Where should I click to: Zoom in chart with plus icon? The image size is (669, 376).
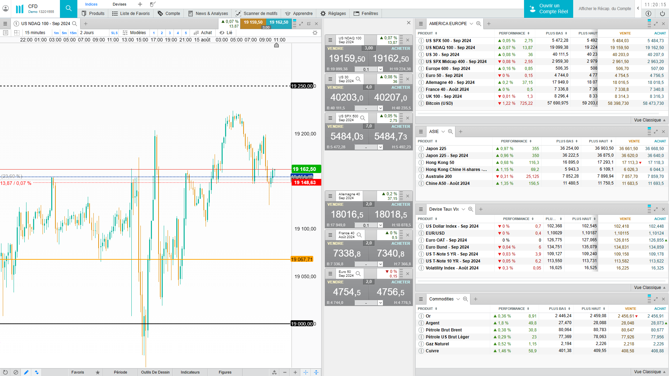(295, 372)
